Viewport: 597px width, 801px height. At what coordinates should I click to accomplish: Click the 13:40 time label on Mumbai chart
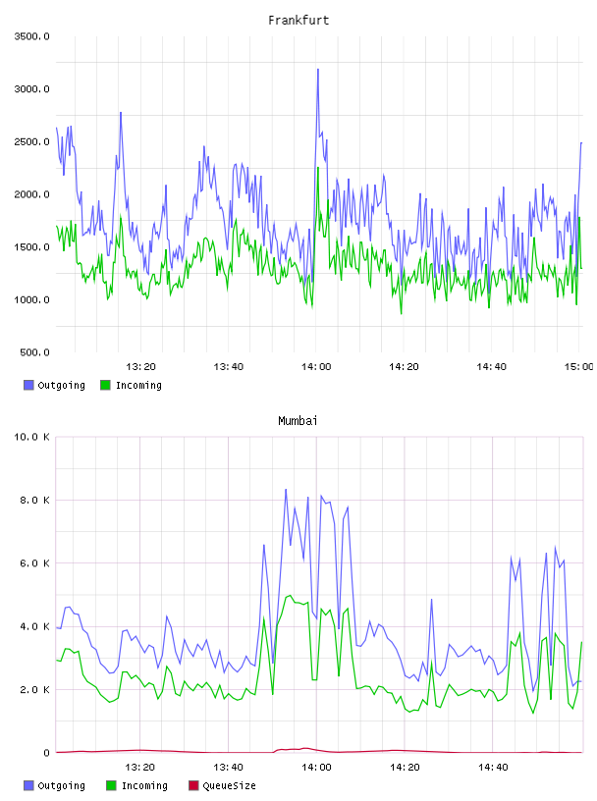point(228,768)
